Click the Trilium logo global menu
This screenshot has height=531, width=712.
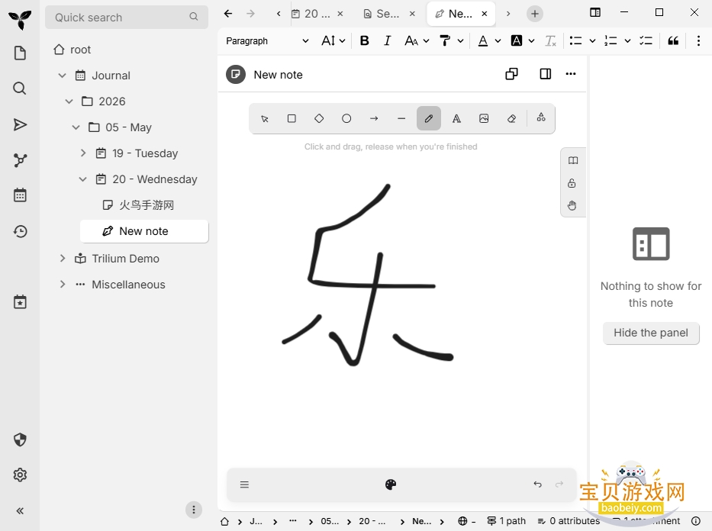pos(20,19)
